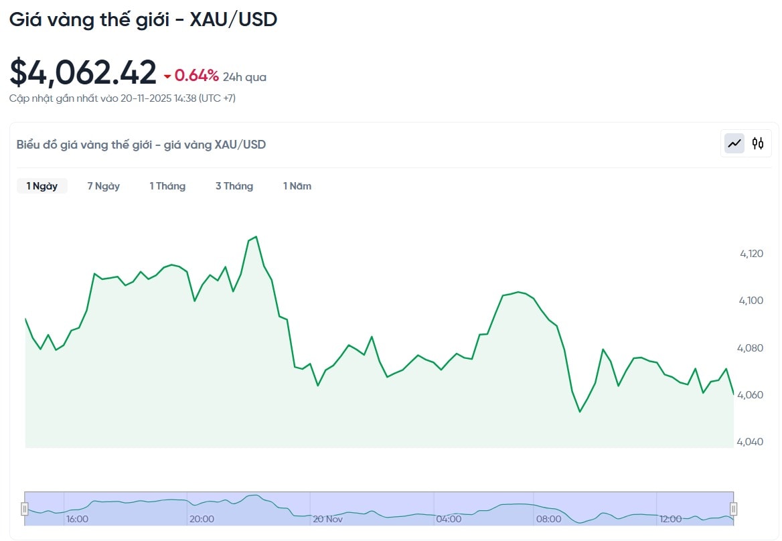Click the 16:00 label in the navigator
This screenshot has width=782, height=541.
pos(78,519)
